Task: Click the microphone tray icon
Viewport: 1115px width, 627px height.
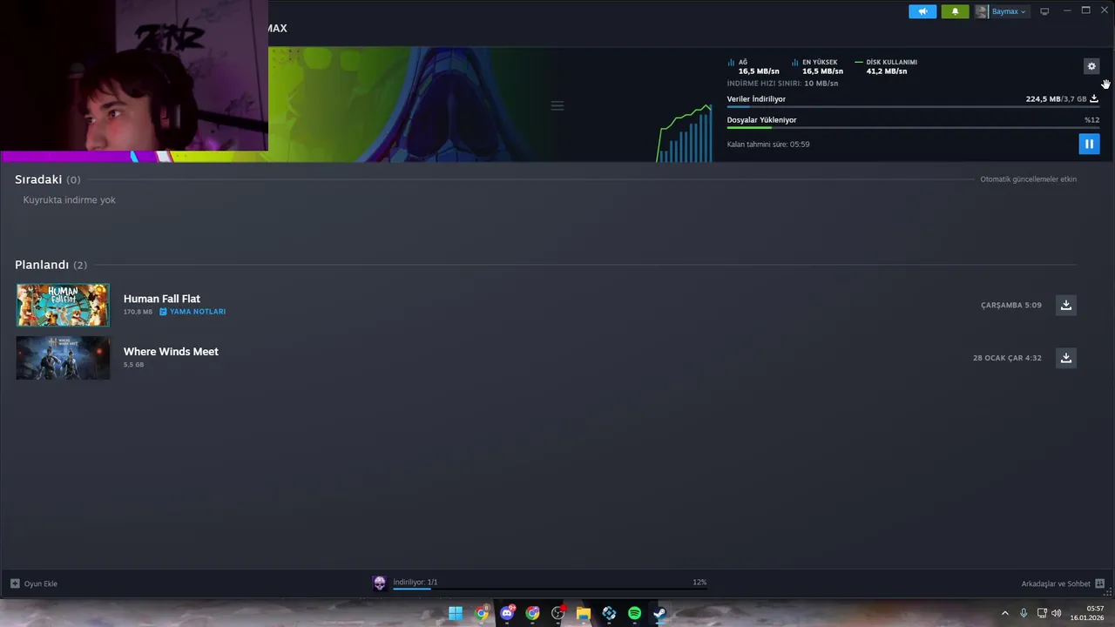Action: click(x=1024, y=613)
